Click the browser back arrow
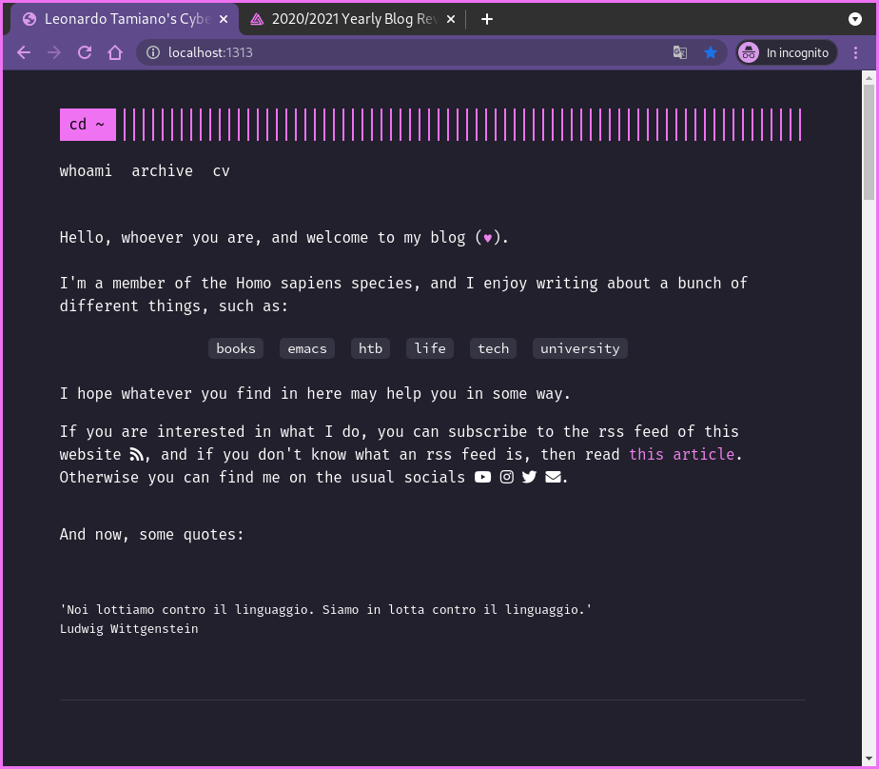Image resolution: width=879 pixels, height=769 pixels. [24, 52]
